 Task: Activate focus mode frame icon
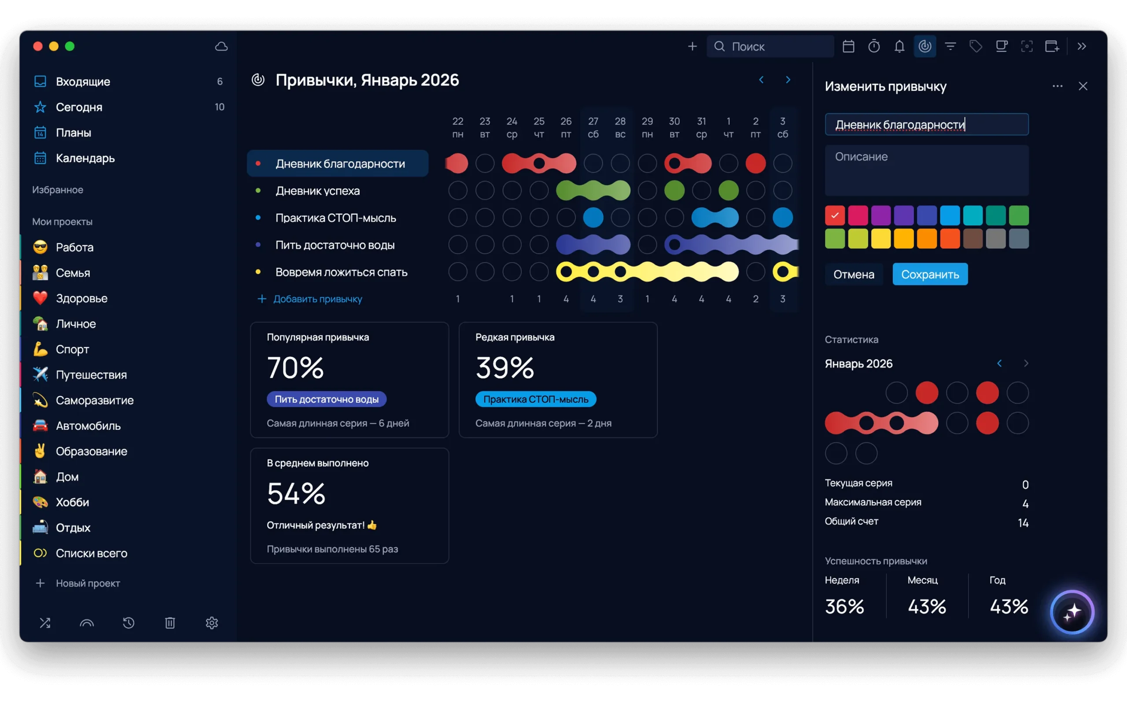[1027, 46]
